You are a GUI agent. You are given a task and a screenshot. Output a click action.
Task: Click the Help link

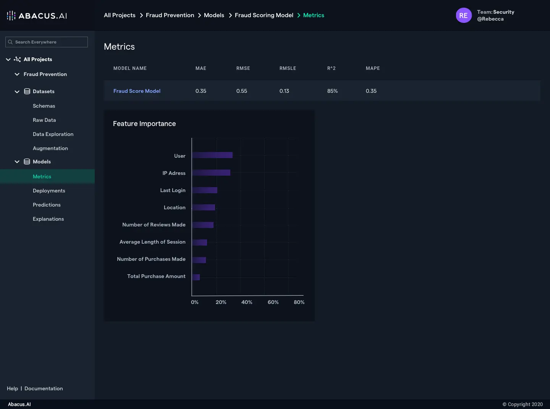[12, 388]
